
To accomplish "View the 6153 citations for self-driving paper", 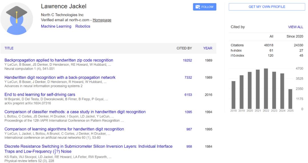I will (x=188, y=95).
